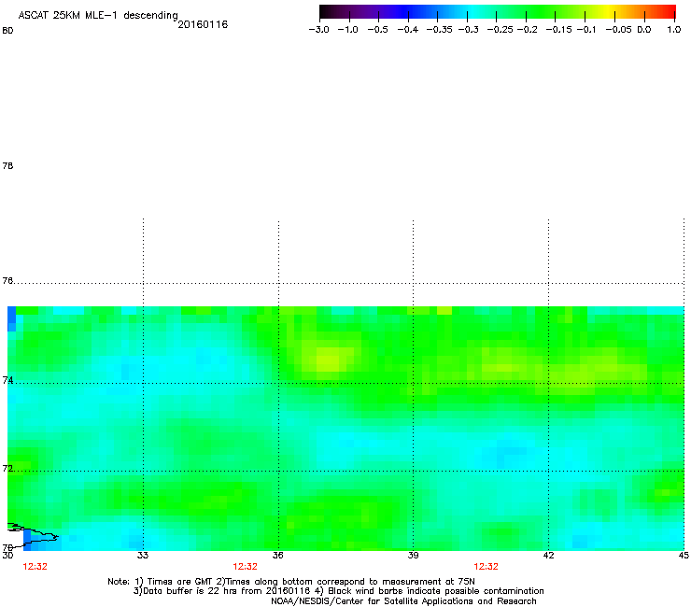The width and height of the screenshot is (691, 607).
Task: Click the color bar legend
Action: (x=498, y=12)
